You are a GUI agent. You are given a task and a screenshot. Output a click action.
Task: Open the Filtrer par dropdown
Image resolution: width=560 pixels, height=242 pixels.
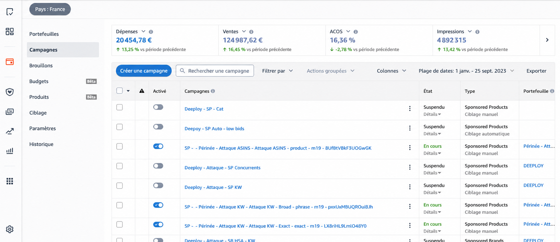point(278,71)
